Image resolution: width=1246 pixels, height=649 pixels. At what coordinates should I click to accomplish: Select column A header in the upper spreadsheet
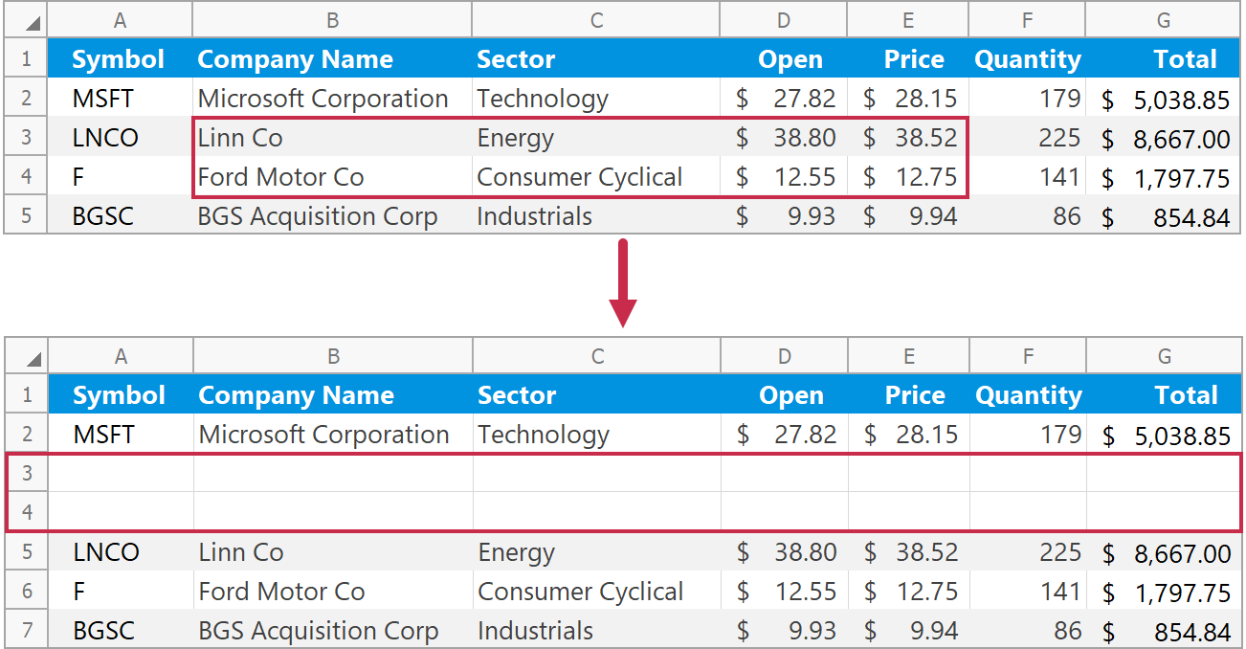coord(120,20)
